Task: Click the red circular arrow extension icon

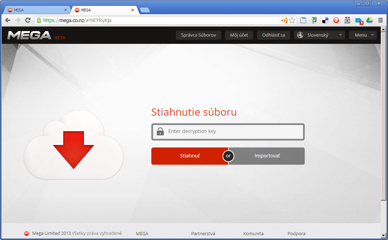Action: 336,20
